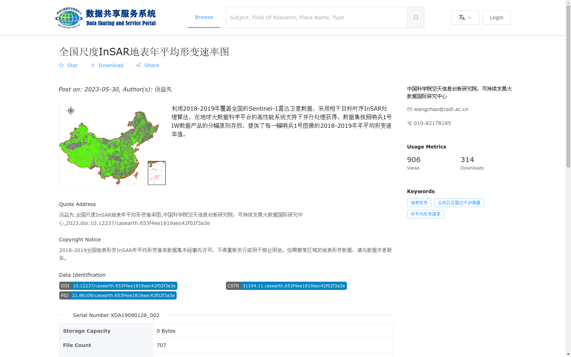Select the keyword tag 合成孔径雷达干涉测量
The height and width of the screenshot is (357, 571).
[x=459, y=203]
